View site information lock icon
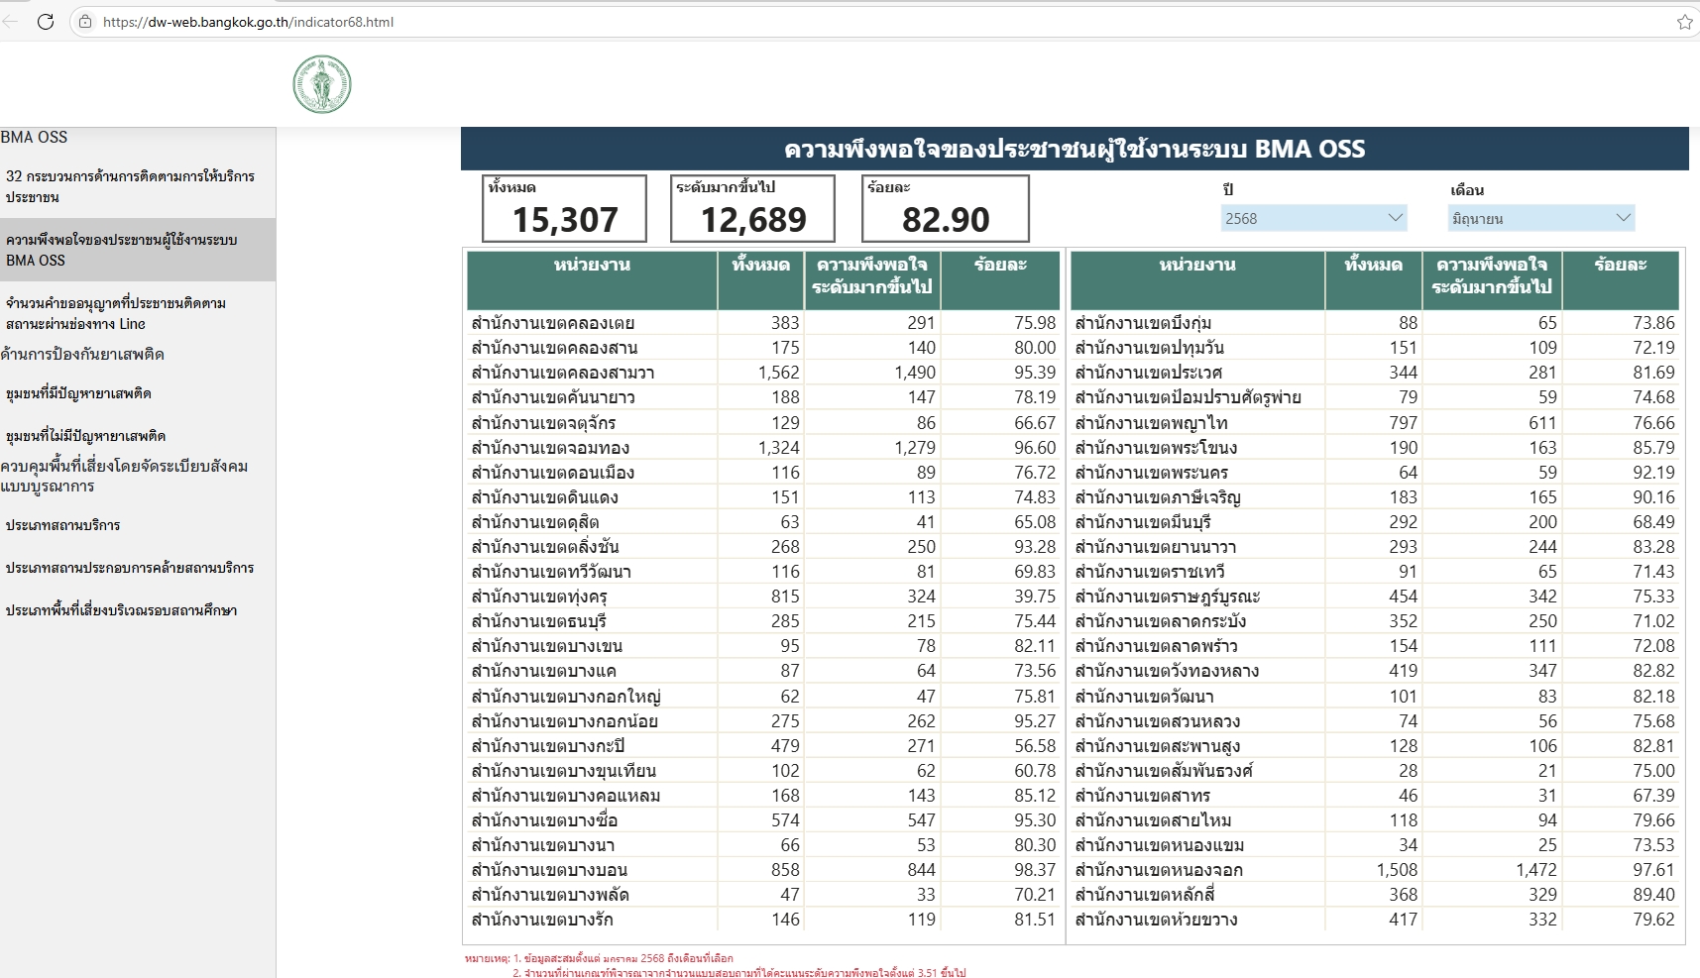Screen dimensions: 1700x978 pos(85,22)
